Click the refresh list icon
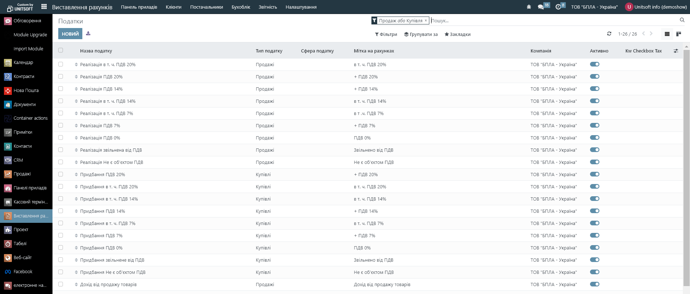 point(609,34)
